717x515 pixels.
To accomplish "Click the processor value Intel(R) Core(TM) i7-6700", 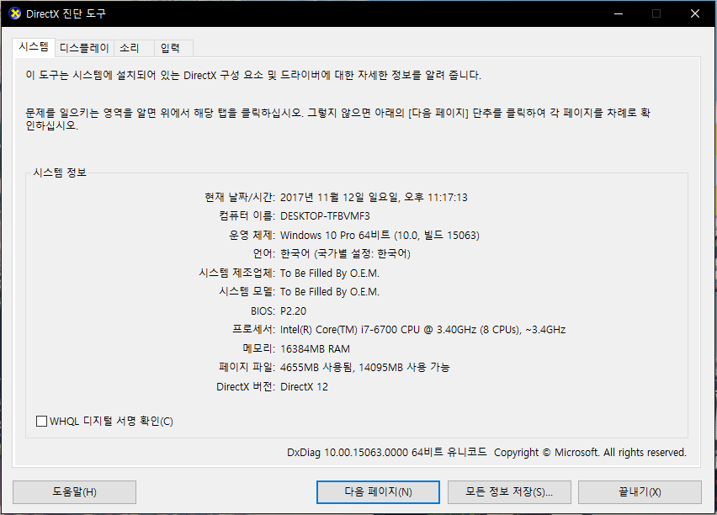I will pos(338,330).
